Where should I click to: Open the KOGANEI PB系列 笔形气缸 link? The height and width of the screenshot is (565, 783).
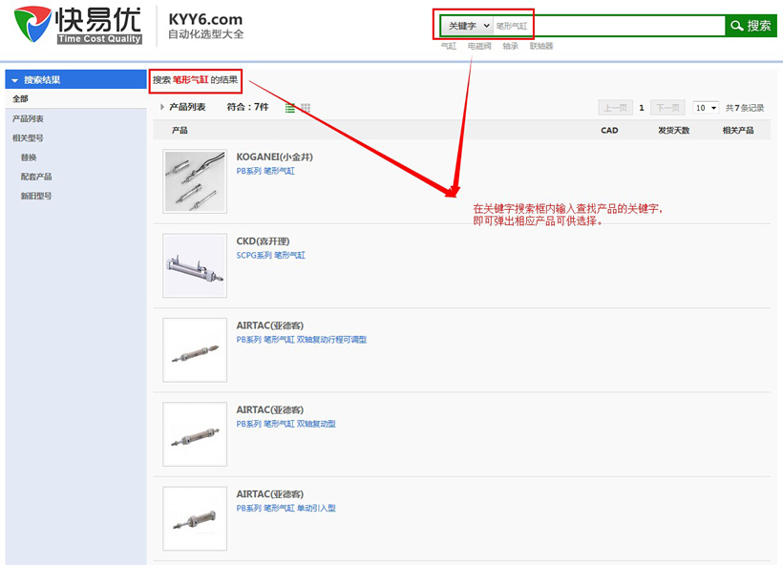point(265,171)
